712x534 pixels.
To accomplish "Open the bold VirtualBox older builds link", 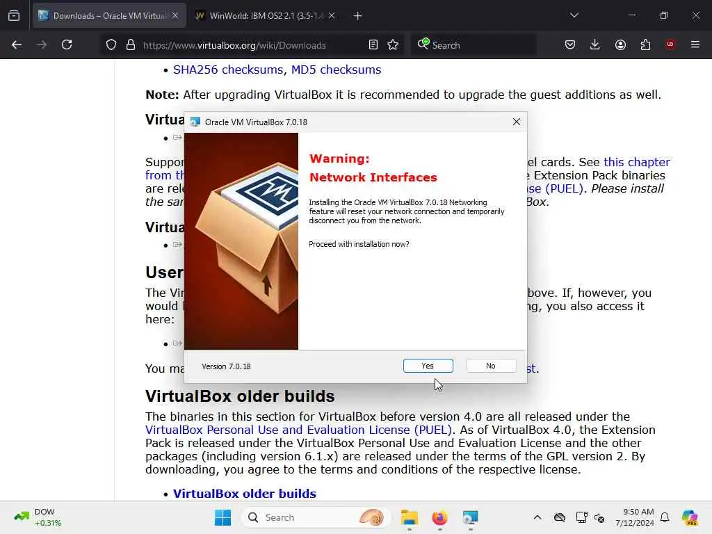I will click(244, 494).
